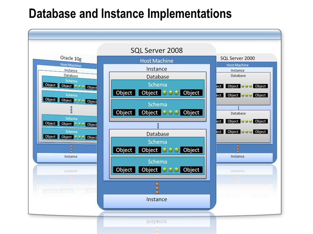Select the upper "Database" label in SQL Server 2000
This screenshot has height=234, width=313.
[x=238, y=76]
